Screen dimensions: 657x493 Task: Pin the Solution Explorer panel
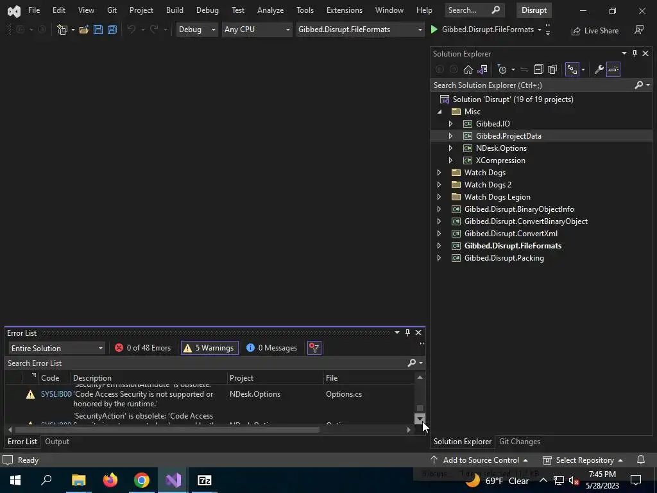(635, 53)
